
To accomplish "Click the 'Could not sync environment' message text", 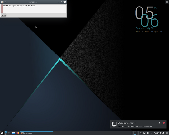I will point(19,6).
